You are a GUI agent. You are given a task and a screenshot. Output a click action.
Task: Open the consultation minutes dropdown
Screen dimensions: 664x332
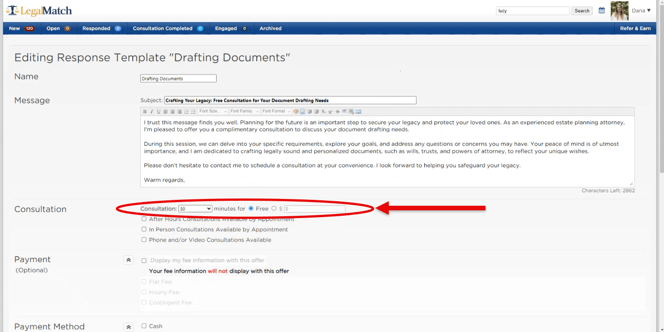(x=195, y=209)
